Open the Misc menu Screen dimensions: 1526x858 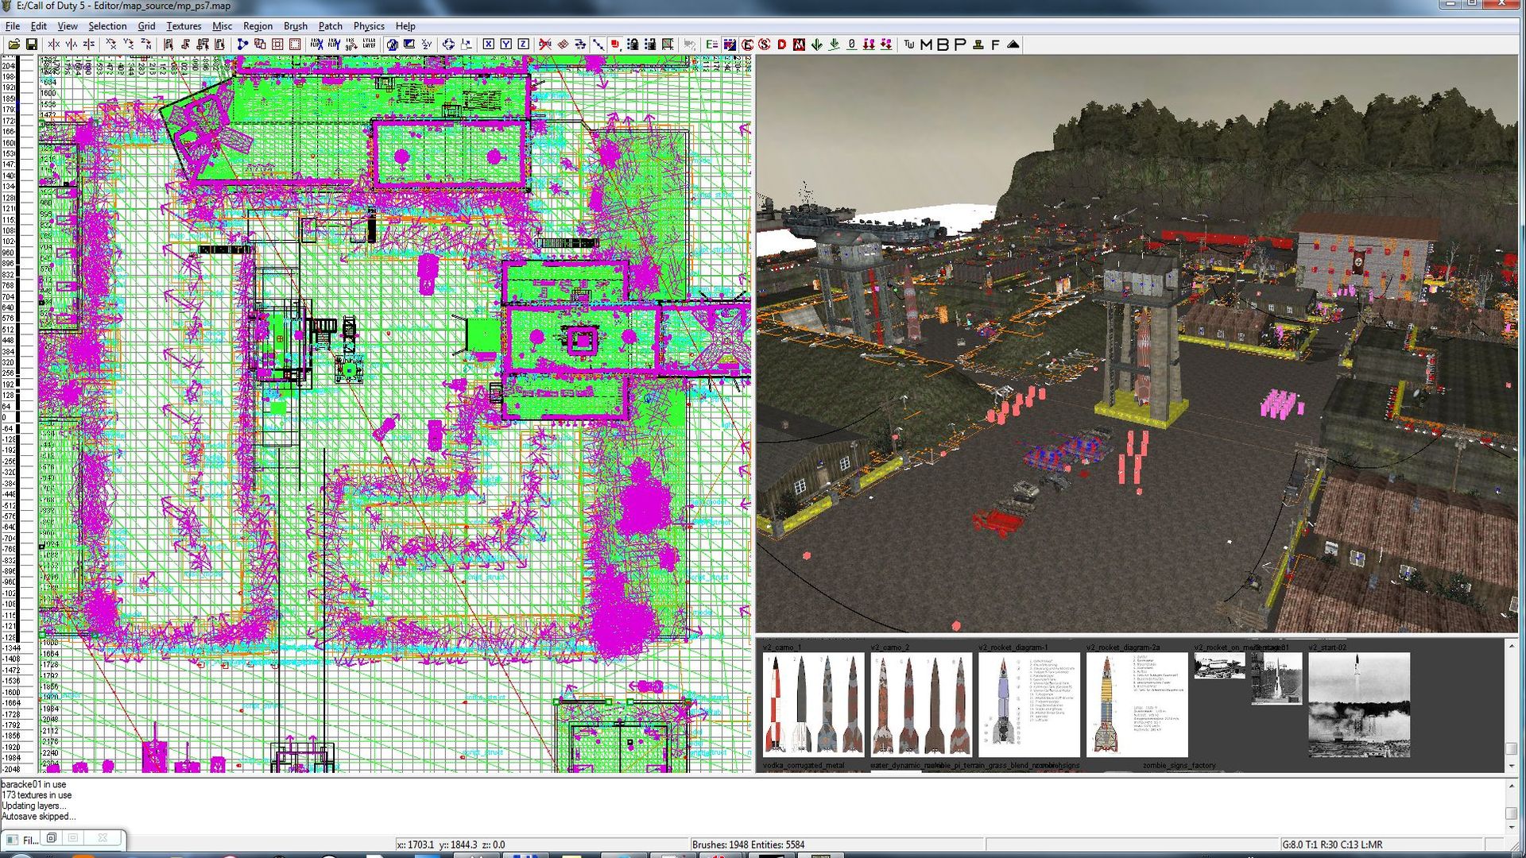click(x=223, y=26)
